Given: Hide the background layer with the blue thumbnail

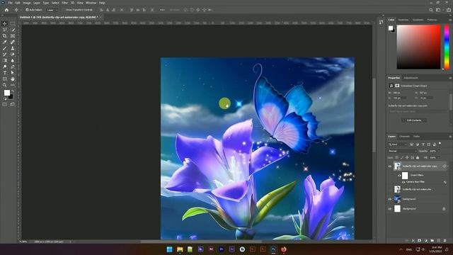Looking at the screenshot, I should click(390, 199).
